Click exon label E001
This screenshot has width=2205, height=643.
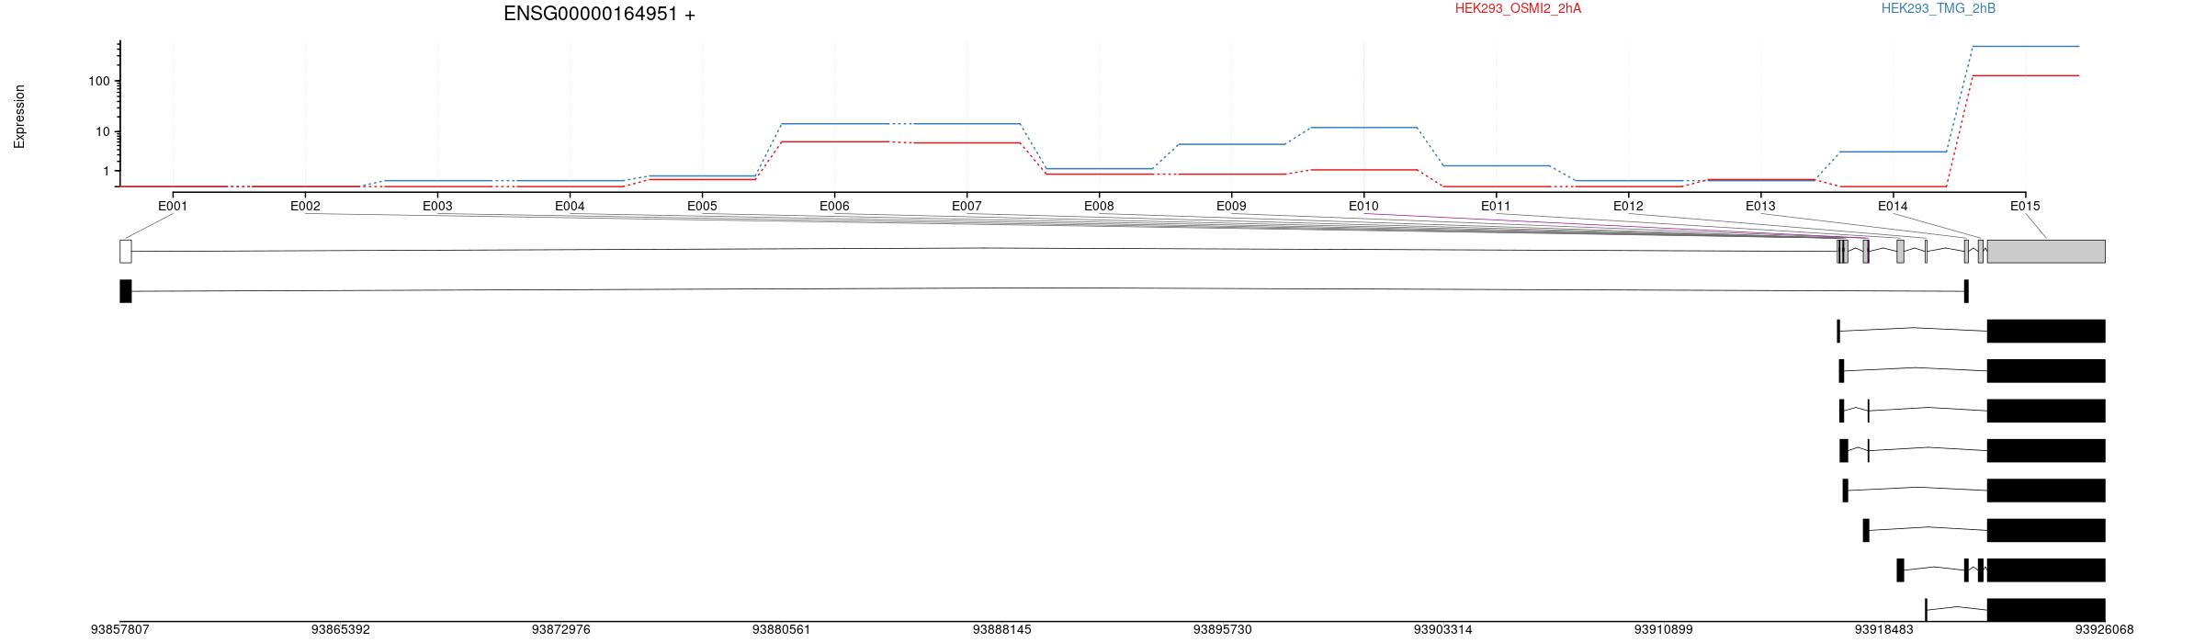coord(173,206)
